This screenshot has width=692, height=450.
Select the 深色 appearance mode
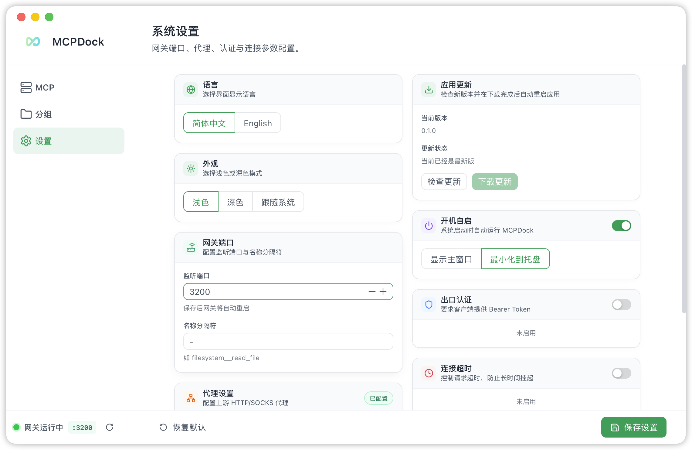(235, 202)
